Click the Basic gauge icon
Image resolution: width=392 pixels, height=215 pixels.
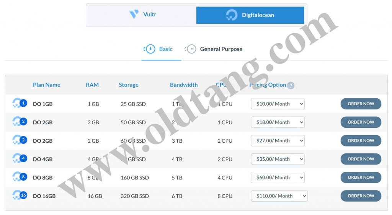pos(150,49)
